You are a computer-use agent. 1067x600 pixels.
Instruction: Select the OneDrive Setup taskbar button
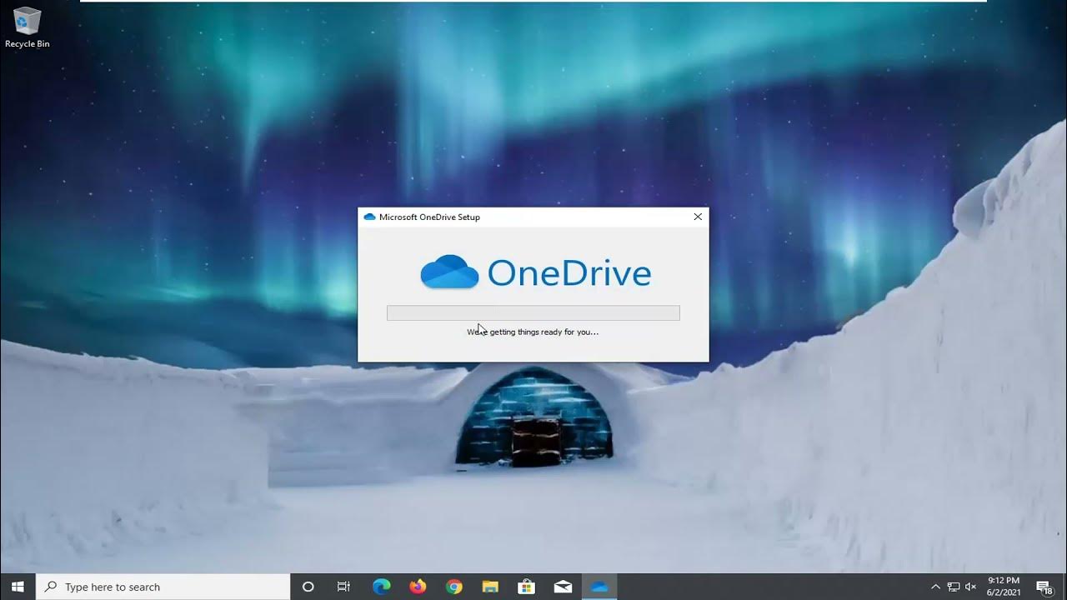[x=599, y=587]
